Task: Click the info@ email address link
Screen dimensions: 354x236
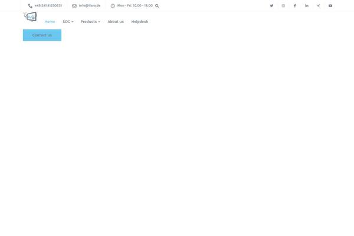Action: [x=90, y=6]
